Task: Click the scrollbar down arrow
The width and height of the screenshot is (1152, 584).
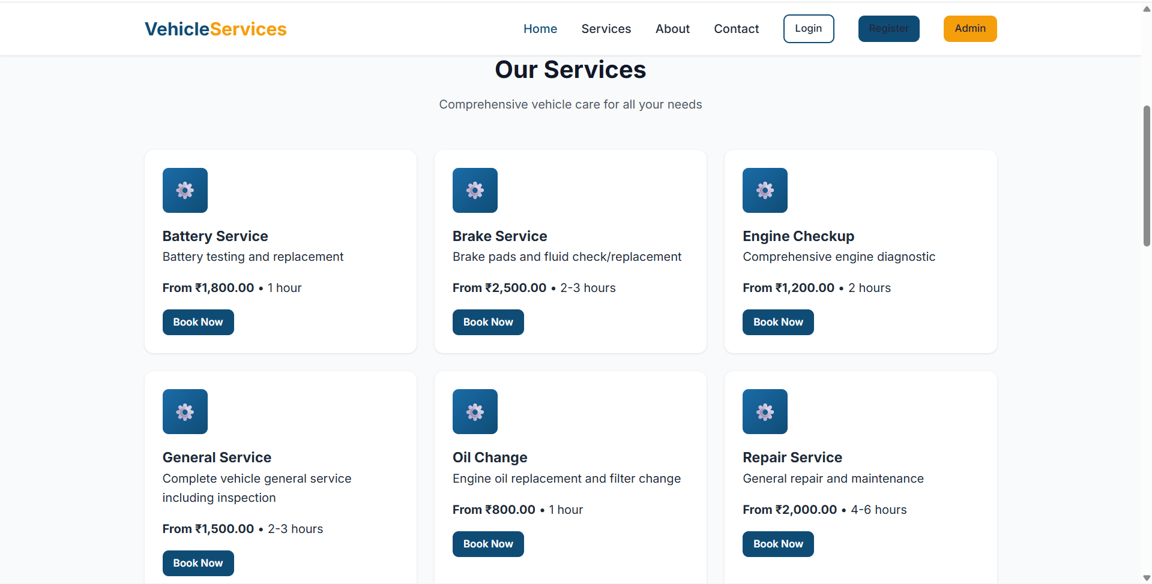Action: [x=1147, y=578]
